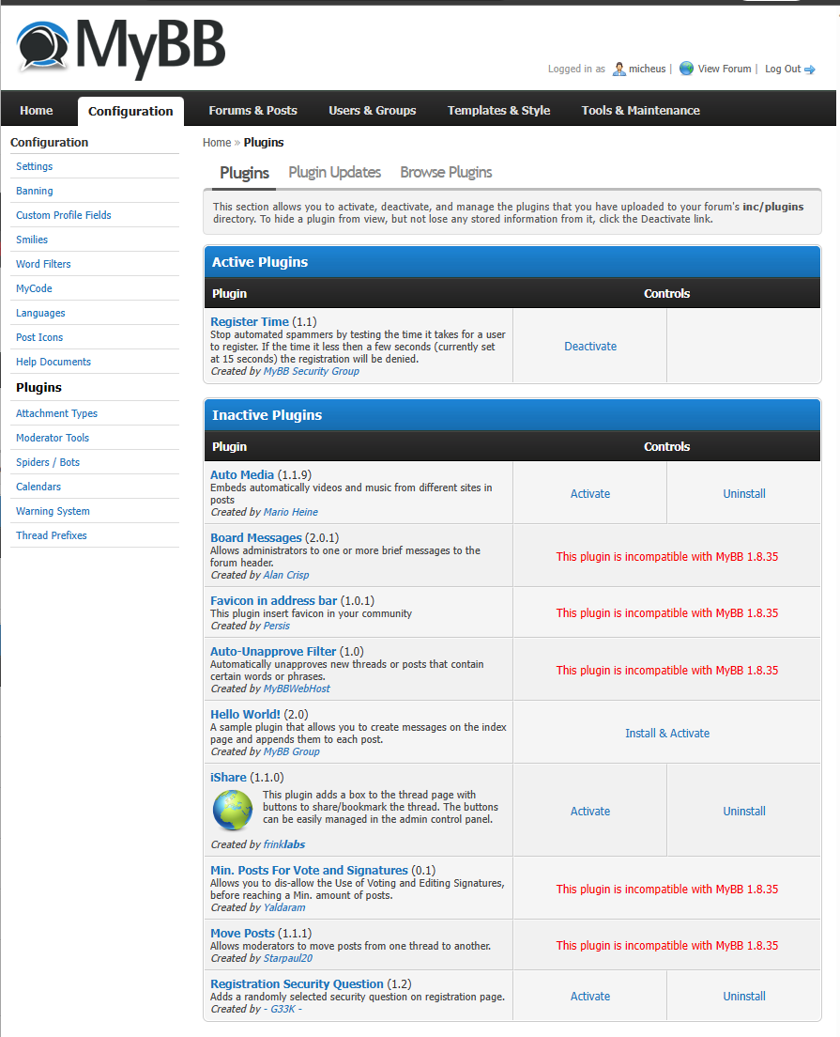Open Banning in the sidebar
Viewport: 840px width, 1037px height.
[x=35, y=191]
